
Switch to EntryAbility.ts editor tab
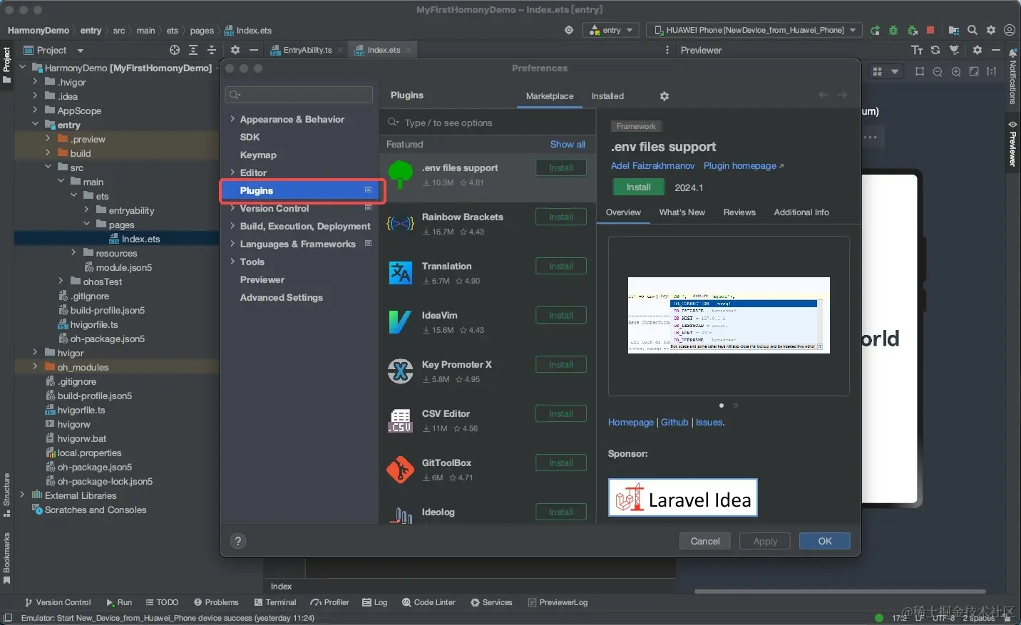pyautogui.click(x=307, y=50)
